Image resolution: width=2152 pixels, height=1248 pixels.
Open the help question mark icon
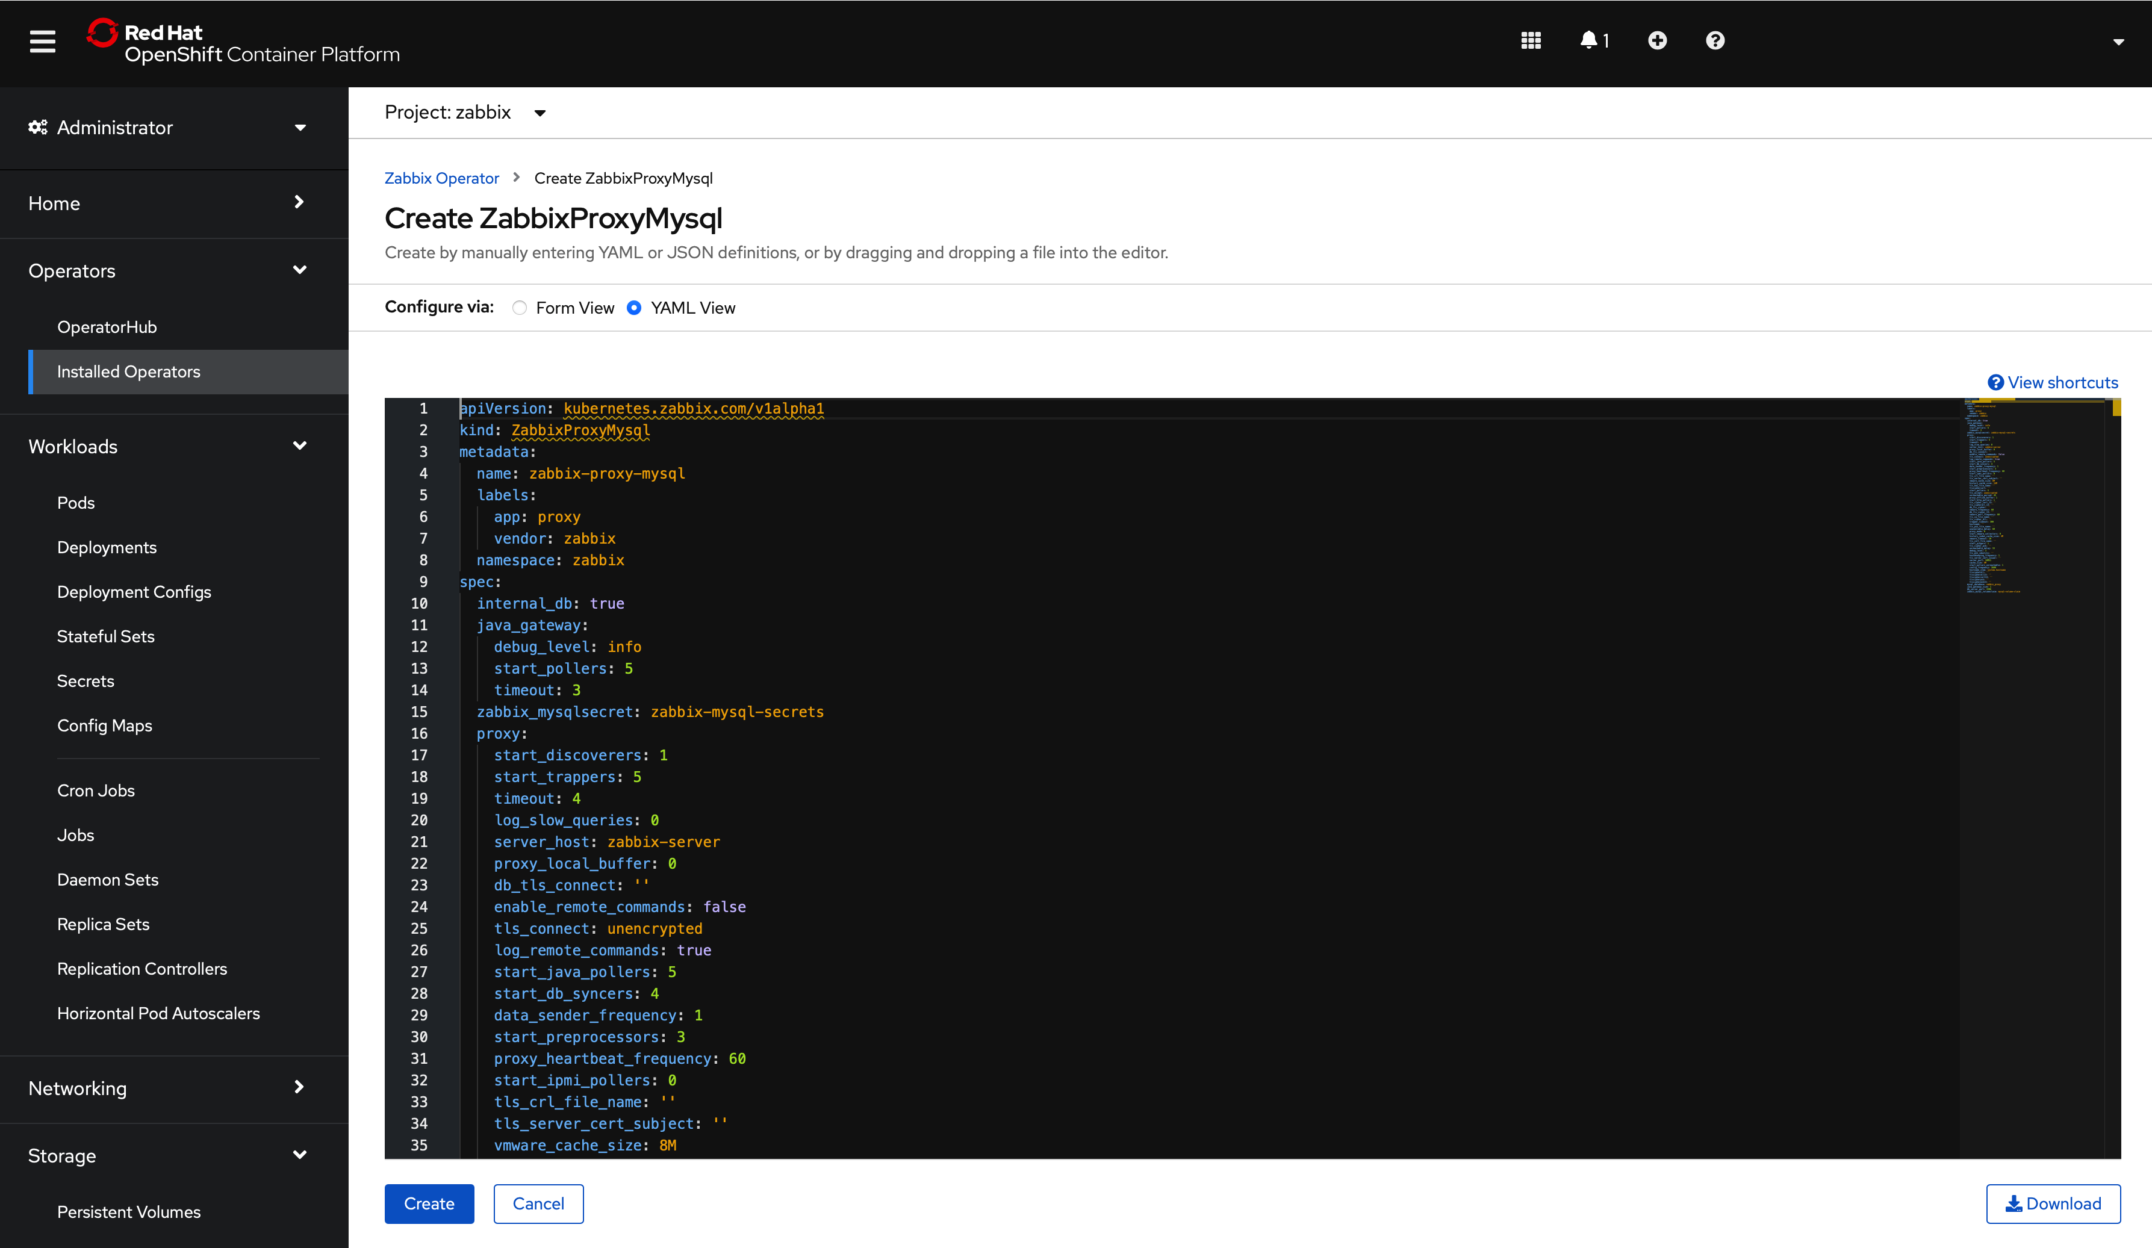point(1715,41)
